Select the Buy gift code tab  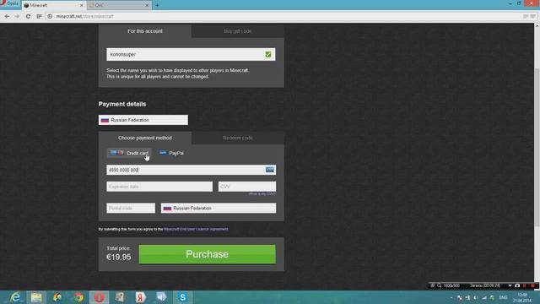pyautogui.click(x=238, y=31)
